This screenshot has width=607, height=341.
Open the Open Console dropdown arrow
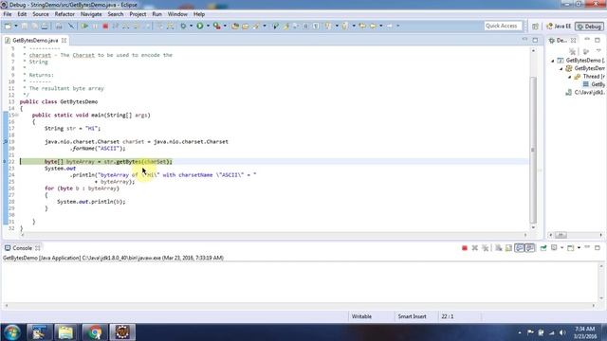click(579, 248)
